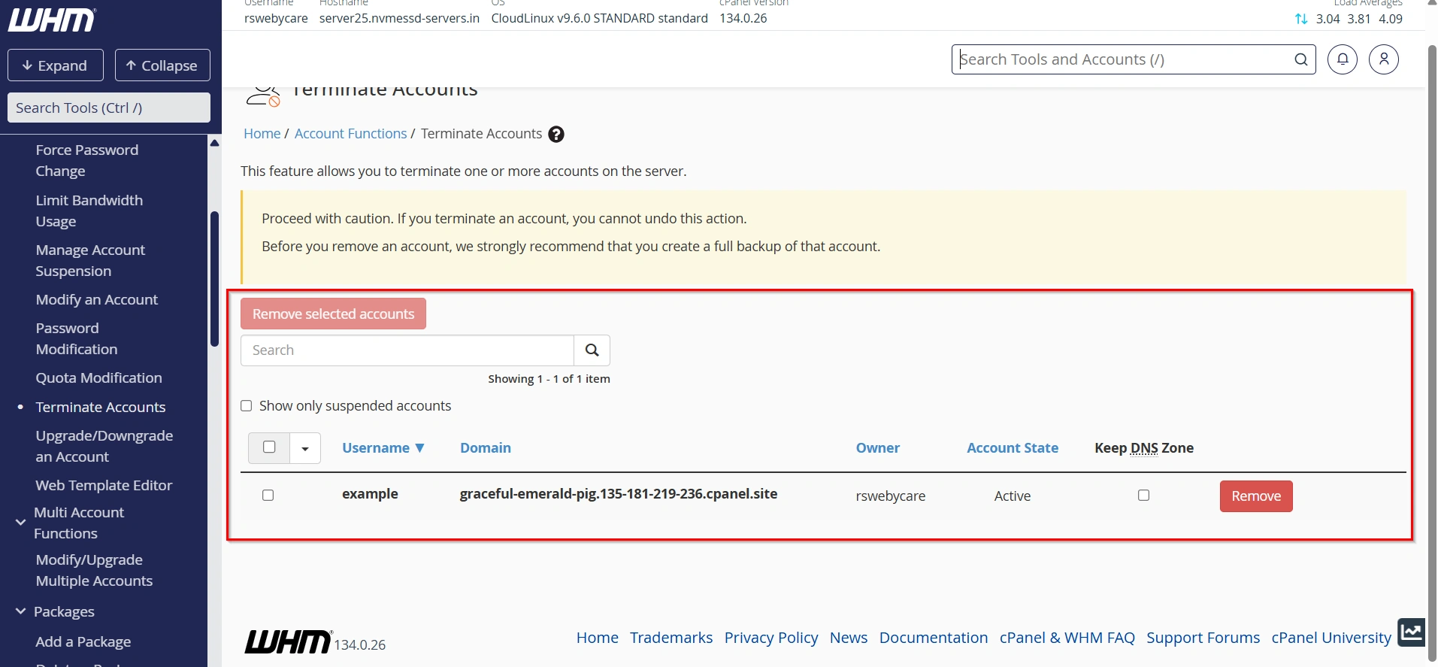This screenshot has width=1438, height=667.
Task: Click the load averages arrows icon
Action: (1301, 19)
